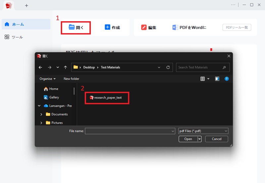
Task: Open recent locations chevron in dialog
Action: [58, 68]
